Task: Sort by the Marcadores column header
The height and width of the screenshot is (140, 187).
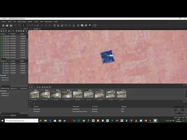Action: 4,61
